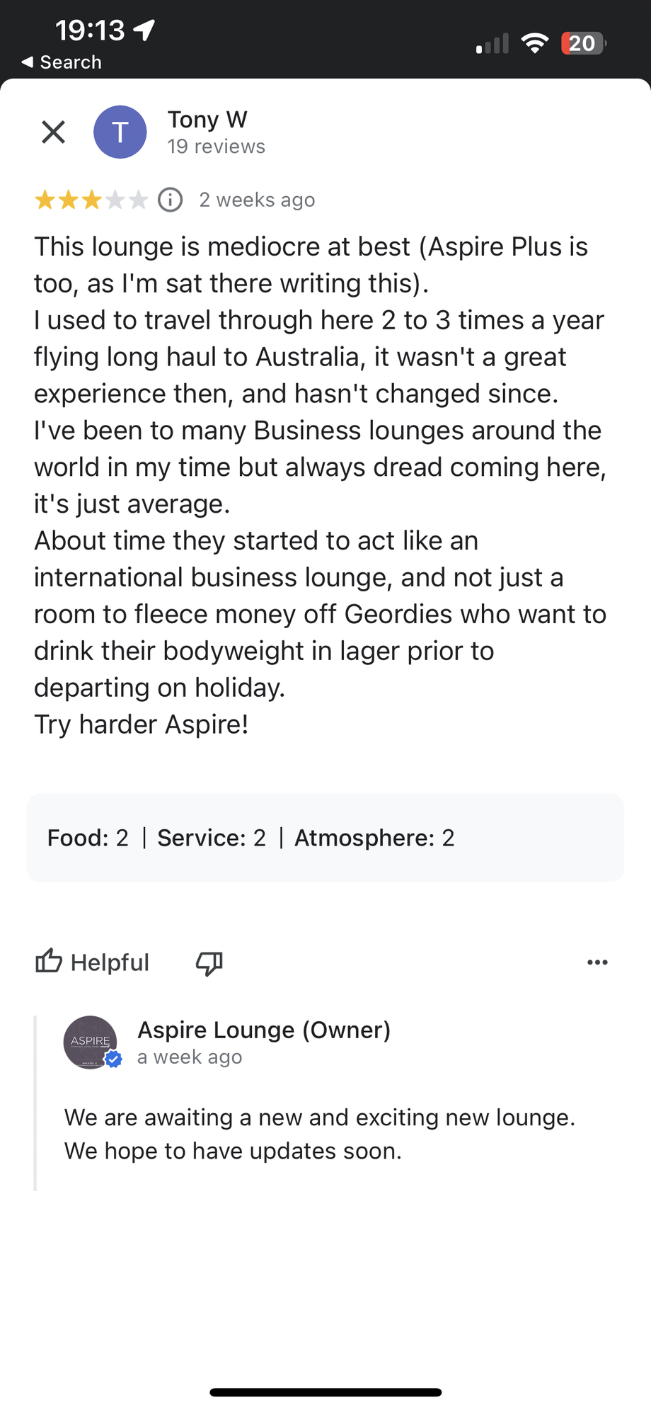This screenshot has width=651, height=1410.
Task: Tap the battery indicator showing 20
Action: (x=583, y=43)
